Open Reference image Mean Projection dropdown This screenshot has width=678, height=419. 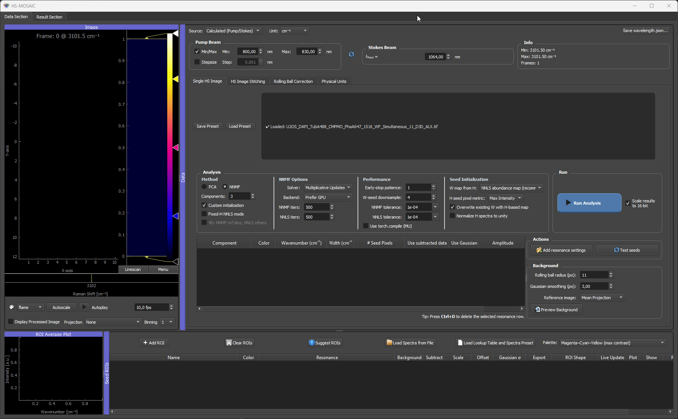602,298
